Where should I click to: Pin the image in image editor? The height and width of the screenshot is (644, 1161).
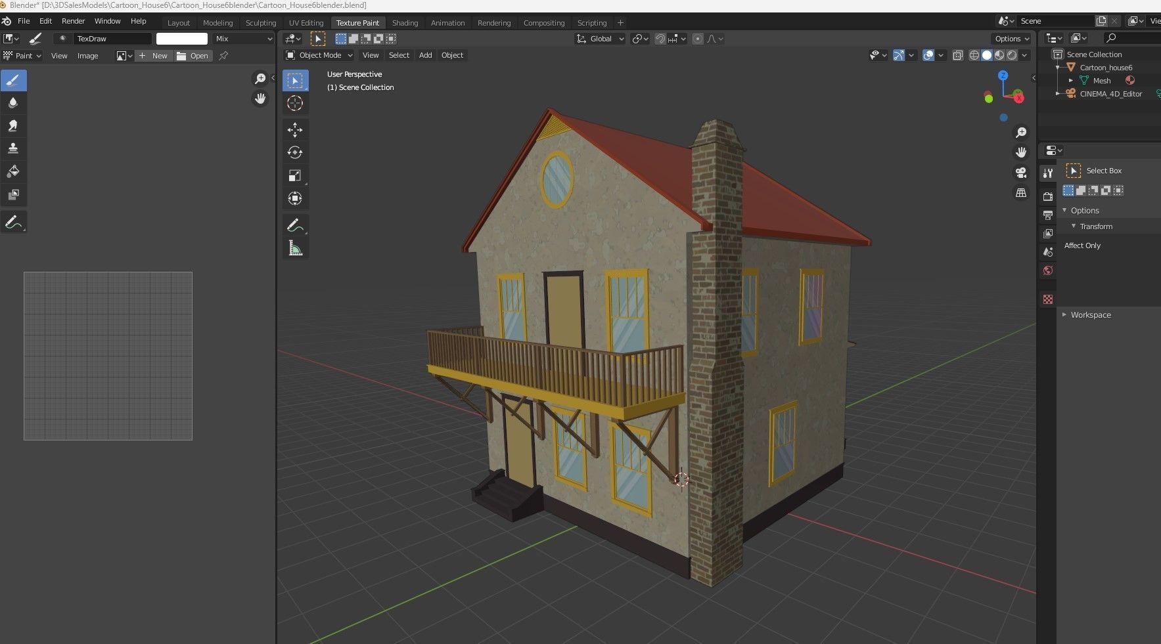pos(223,56)
